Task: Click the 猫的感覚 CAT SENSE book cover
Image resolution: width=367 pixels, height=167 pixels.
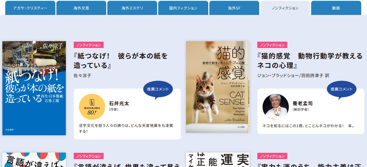Action: 218,87
